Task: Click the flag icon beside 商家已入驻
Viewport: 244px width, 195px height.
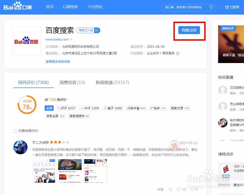Action: coord(97,30)
